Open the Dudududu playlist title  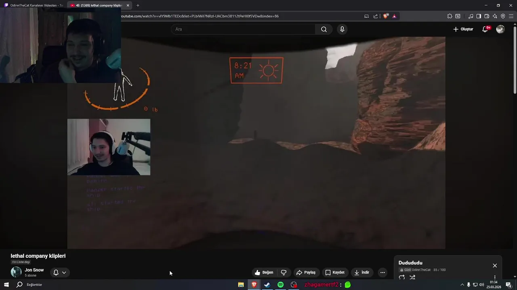click(x=410, y=263)
